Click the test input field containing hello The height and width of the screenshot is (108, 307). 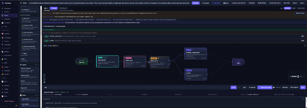(x=136, y=87)
